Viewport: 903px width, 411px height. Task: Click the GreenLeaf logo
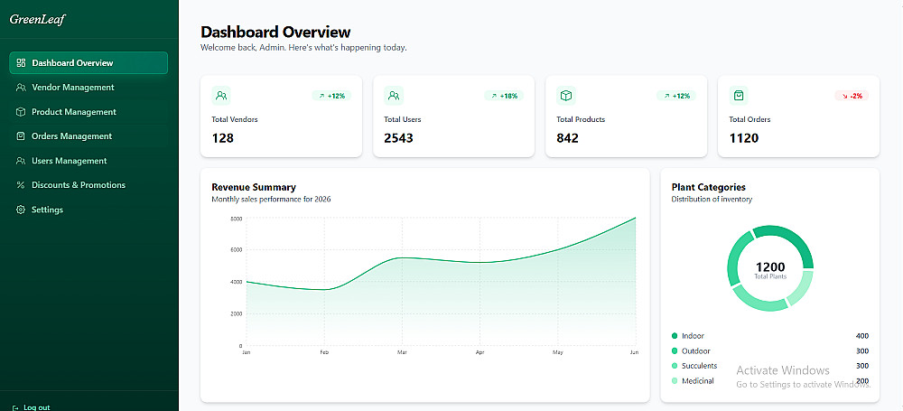(37, 20)
